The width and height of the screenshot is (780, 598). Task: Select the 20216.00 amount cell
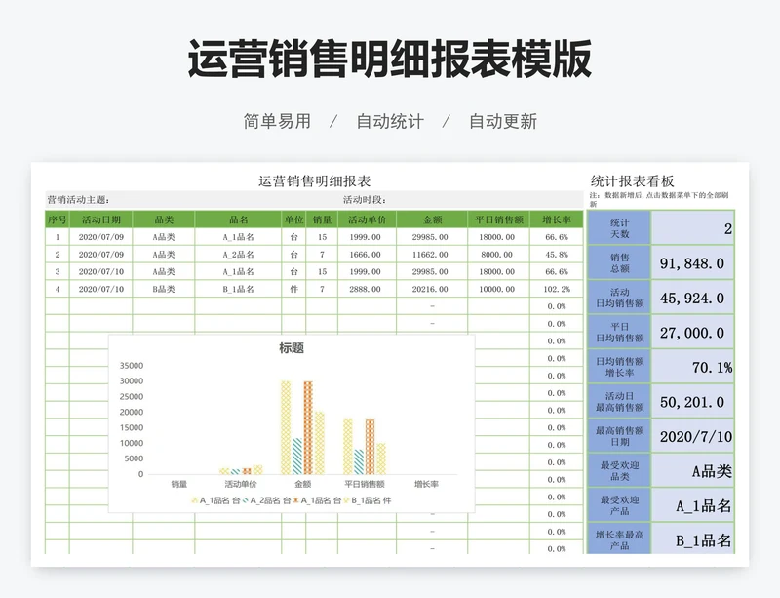(432, 289)
